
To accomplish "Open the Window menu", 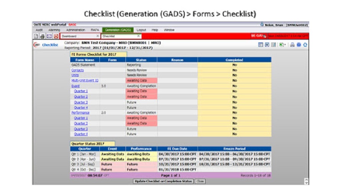I will point(169,30).
